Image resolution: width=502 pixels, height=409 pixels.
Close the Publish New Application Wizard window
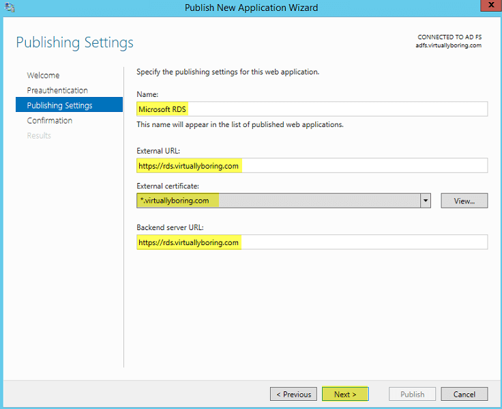click(491, 5)
